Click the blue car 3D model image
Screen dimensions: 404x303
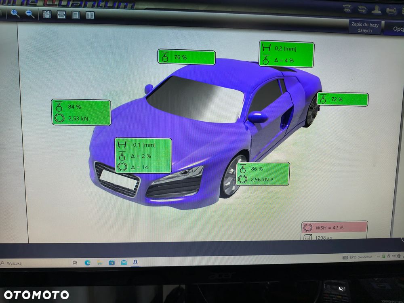click(206, 134)
